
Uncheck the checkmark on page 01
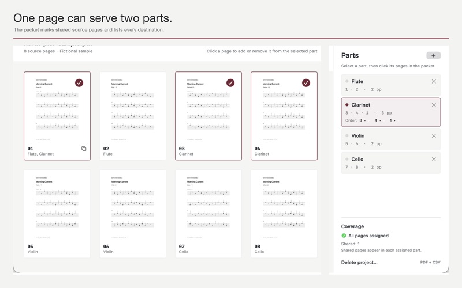point(79,83)
